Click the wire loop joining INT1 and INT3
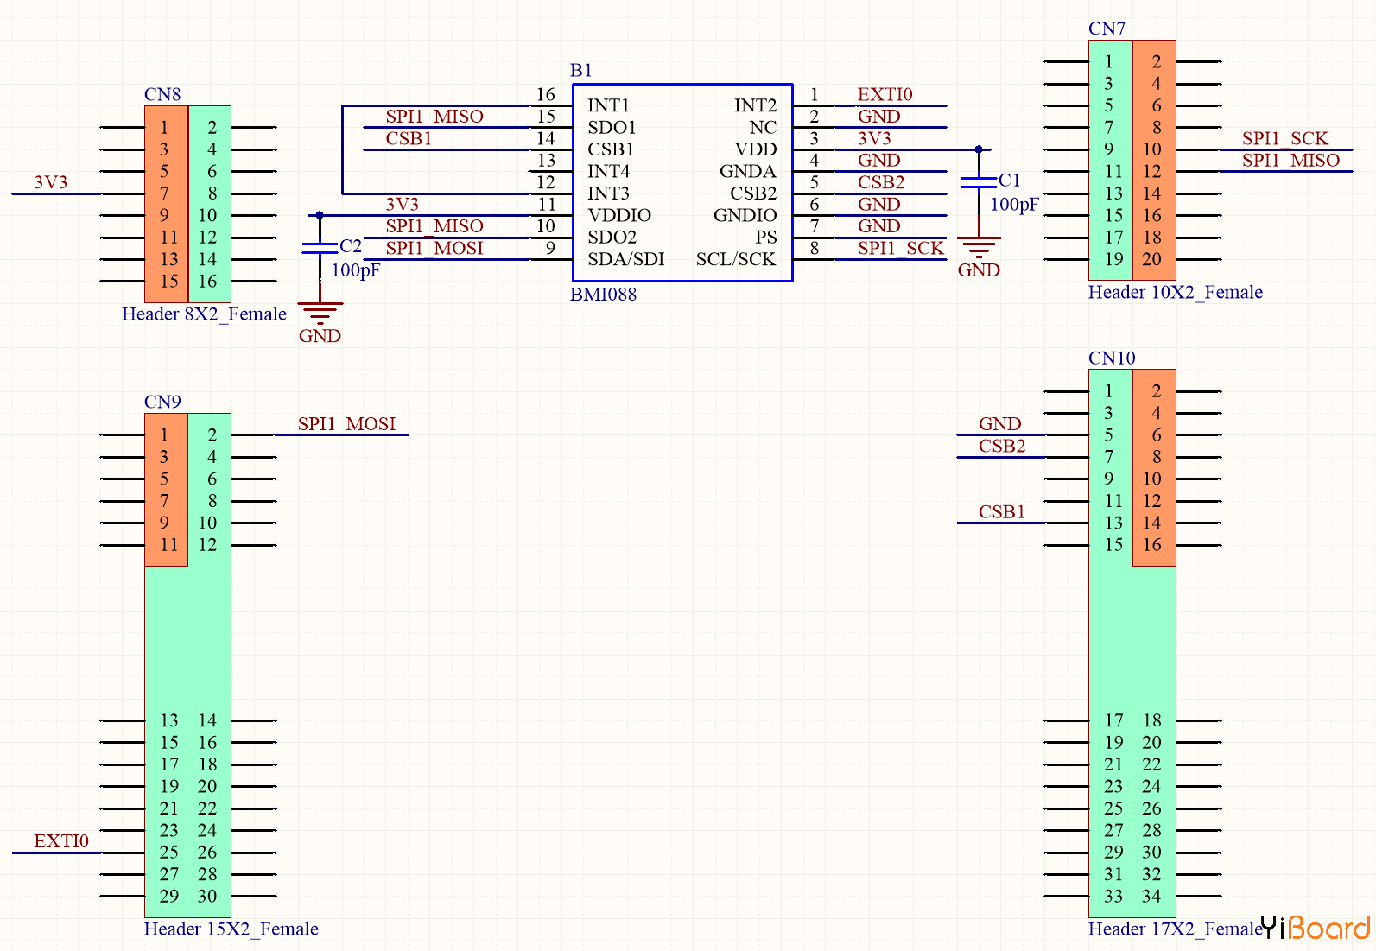 click(x=343, y=149)
